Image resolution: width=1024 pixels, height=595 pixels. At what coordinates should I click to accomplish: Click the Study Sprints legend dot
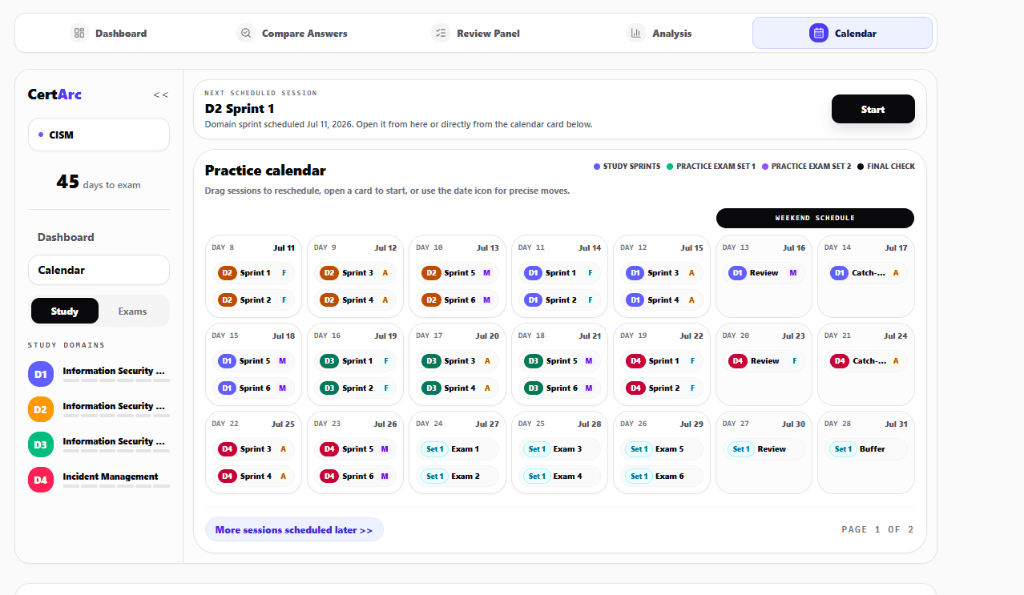pyautogui.click(x=597, y=167)
